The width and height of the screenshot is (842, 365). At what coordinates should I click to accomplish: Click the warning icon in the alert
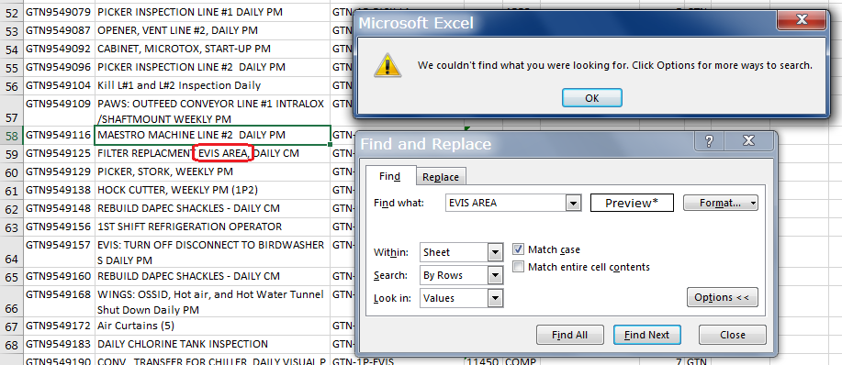coord(387,65)
